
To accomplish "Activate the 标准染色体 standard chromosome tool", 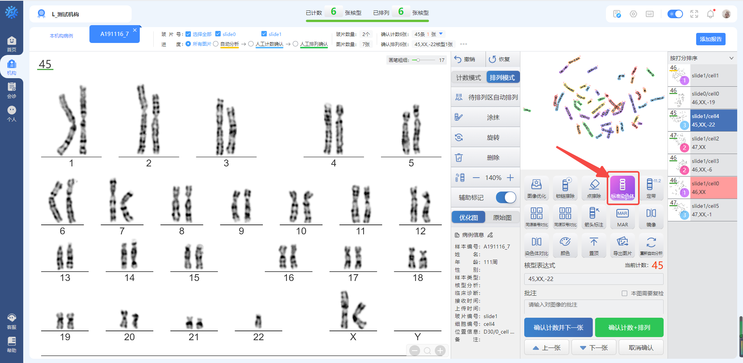I will (622, 188).
